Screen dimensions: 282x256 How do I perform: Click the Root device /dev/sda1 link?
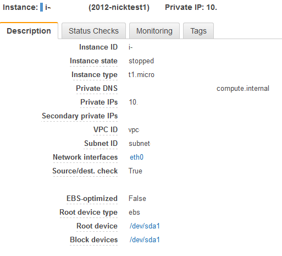point(145,226)
